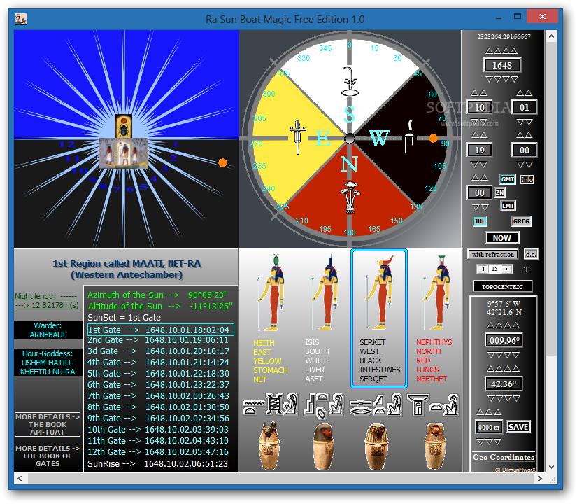Select the GREG Gregorian calendar option
The width and height of the screenshot is (577, 504).
tap(521, 221)
